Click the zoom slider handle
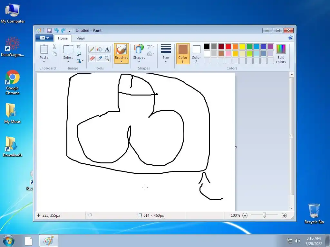330x247 pixels. [264, 215]
